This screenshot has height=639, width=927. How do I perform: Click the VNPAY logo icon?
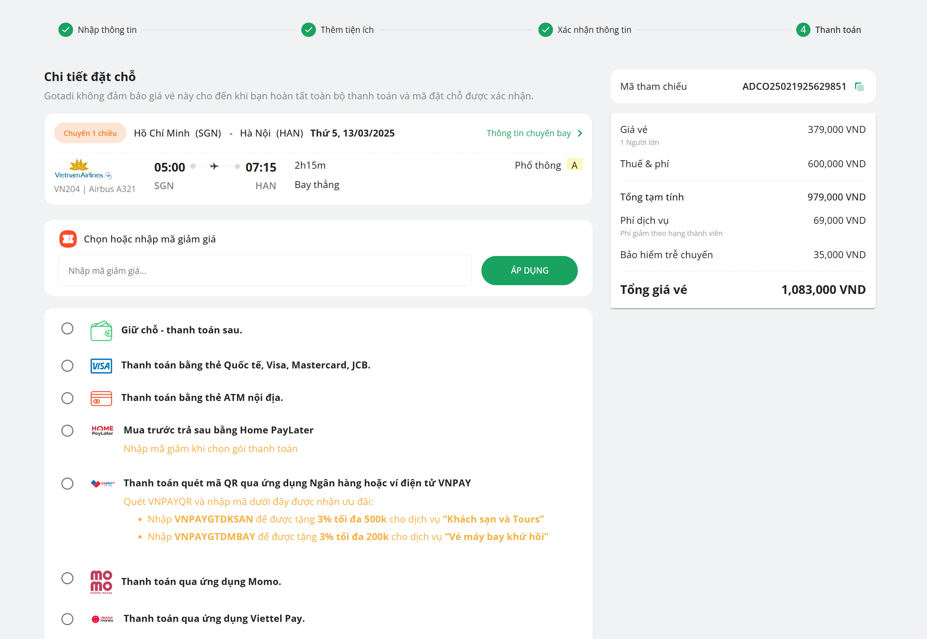(x=102, y=484)
